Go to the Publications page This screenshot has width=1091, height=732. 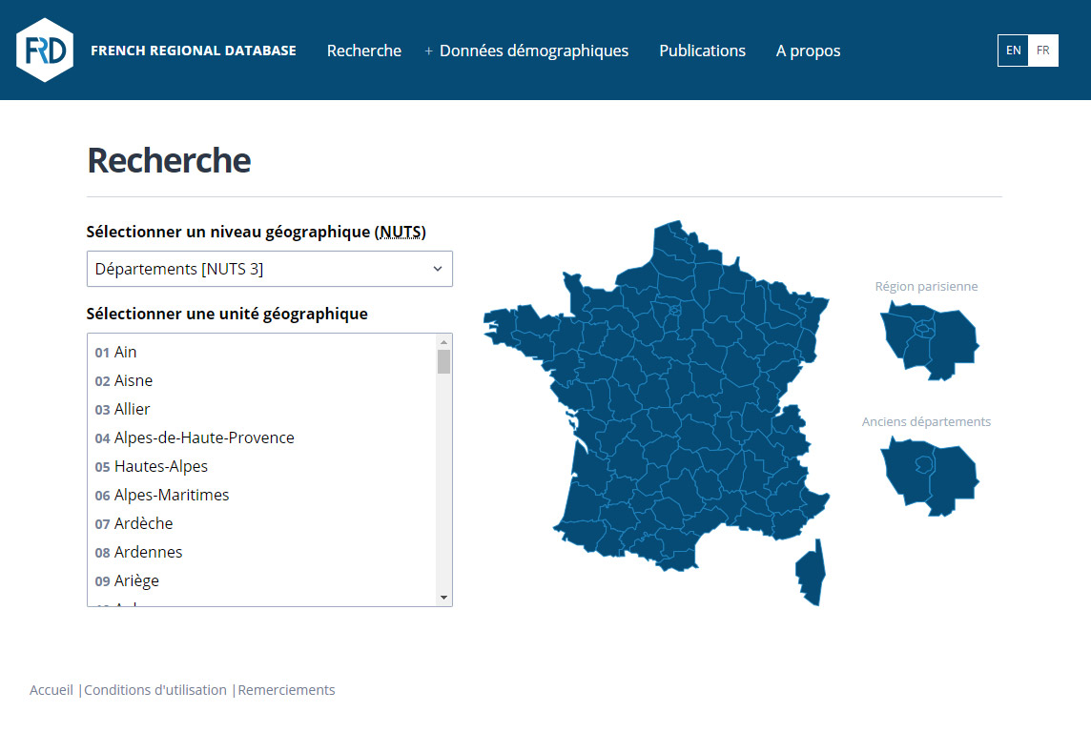702,51
